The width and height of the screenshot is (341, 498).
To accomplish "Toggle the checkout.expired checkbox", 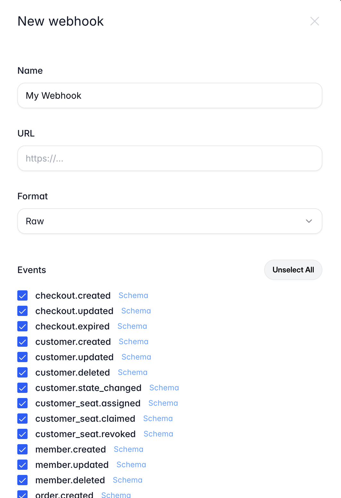I will 22,326.
